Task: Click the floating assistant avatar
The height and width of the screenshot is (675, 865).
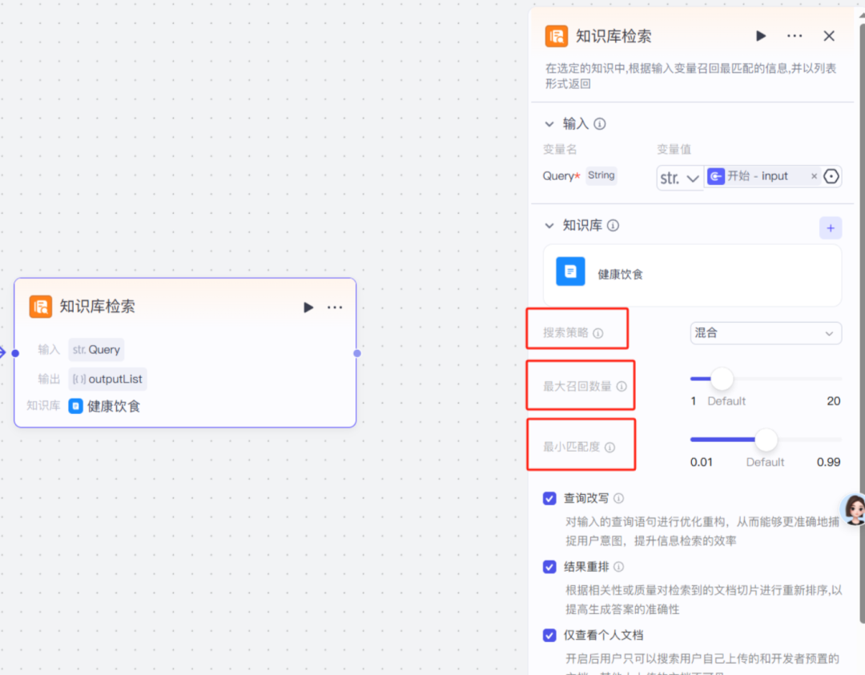Action: click(854, 509)
